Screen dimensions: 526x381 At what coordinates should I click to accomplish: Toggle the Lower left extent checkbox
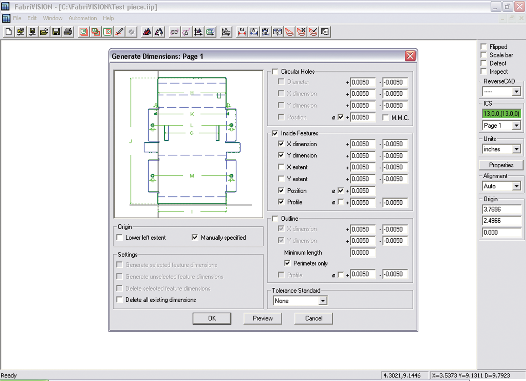[120, 238]
